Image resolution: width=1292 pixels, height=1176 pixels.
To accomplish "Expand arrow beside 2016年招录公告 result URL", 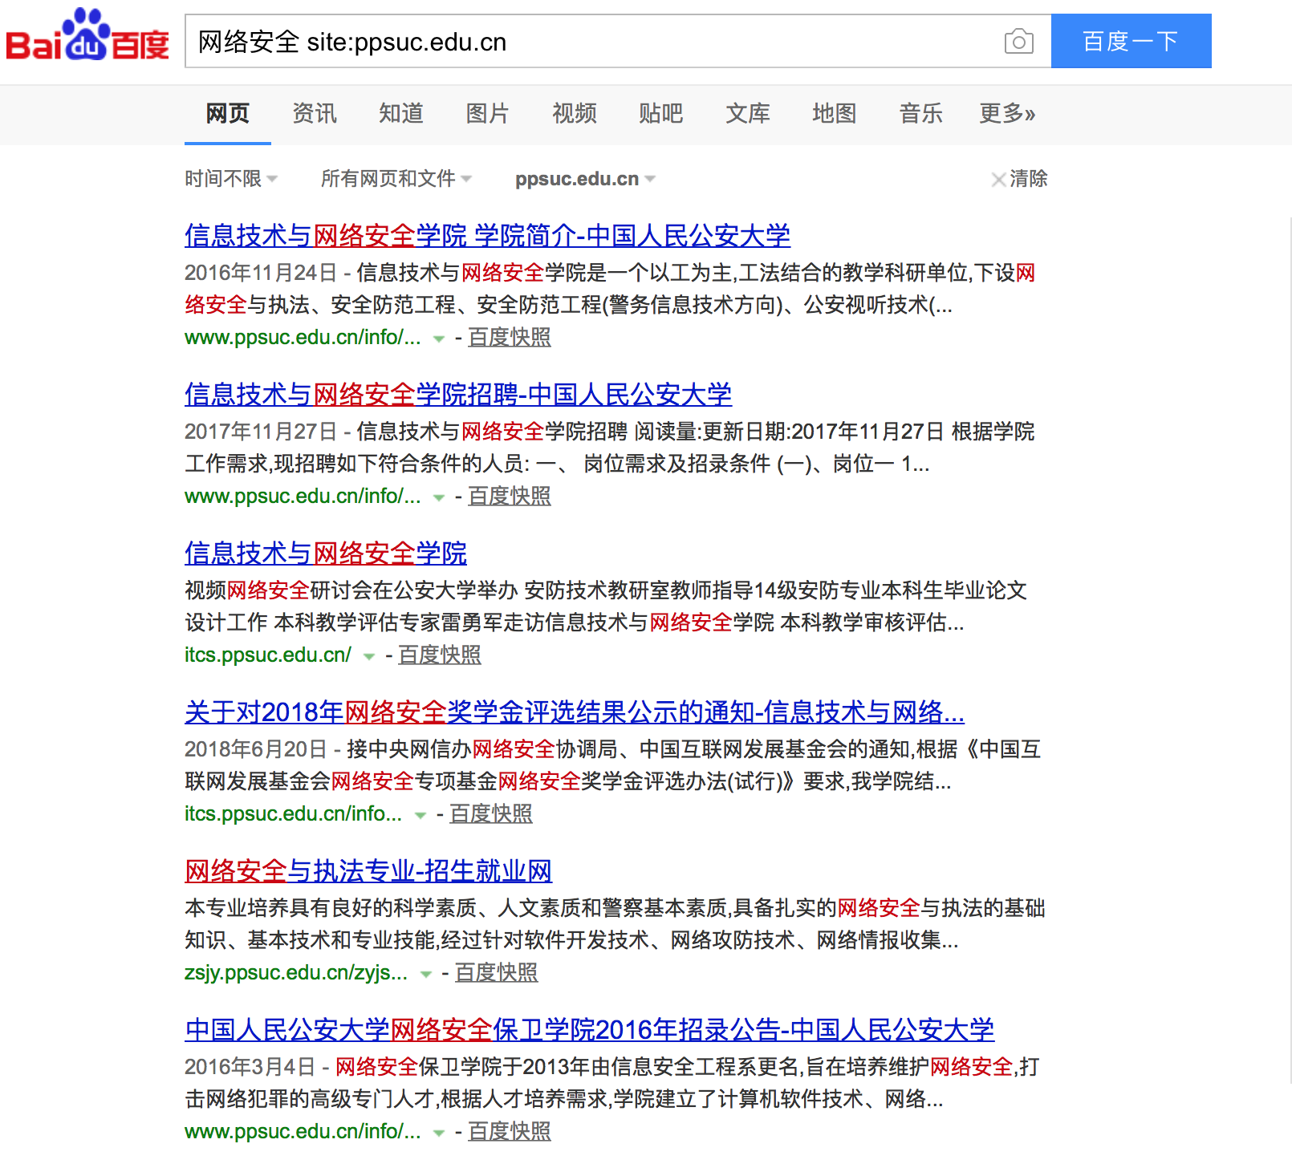I will click(x=439, y=1133).
